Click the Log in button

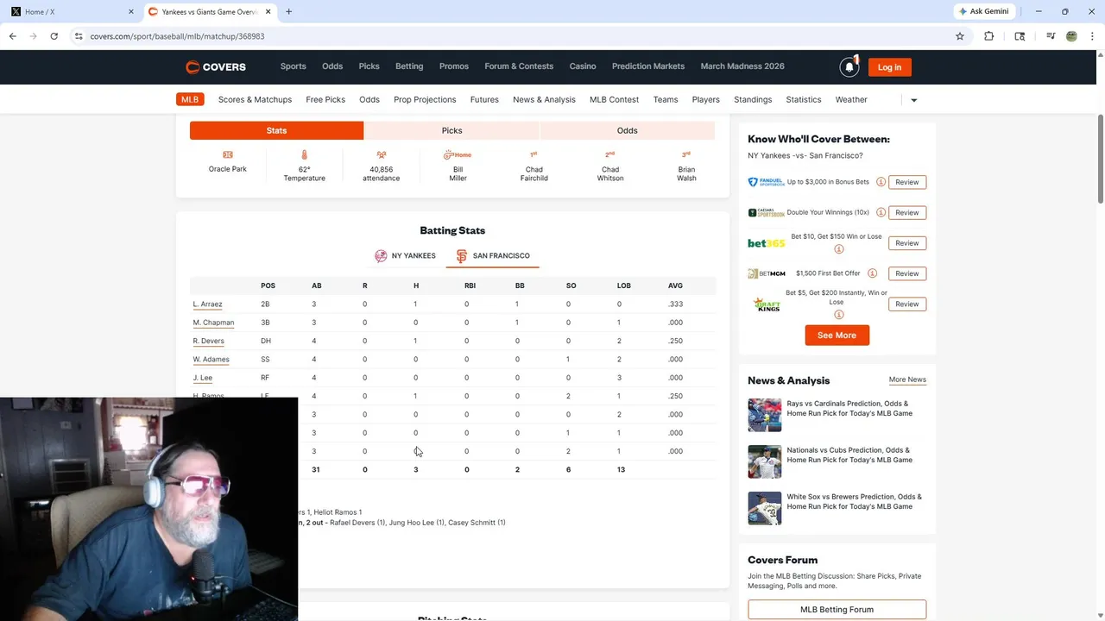pyautogui.click(x=889, y=67)
